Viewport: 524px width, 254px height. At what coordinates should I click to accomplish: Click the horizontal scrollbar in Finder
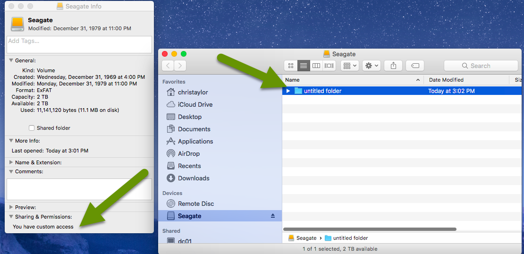tap(370, 229)
